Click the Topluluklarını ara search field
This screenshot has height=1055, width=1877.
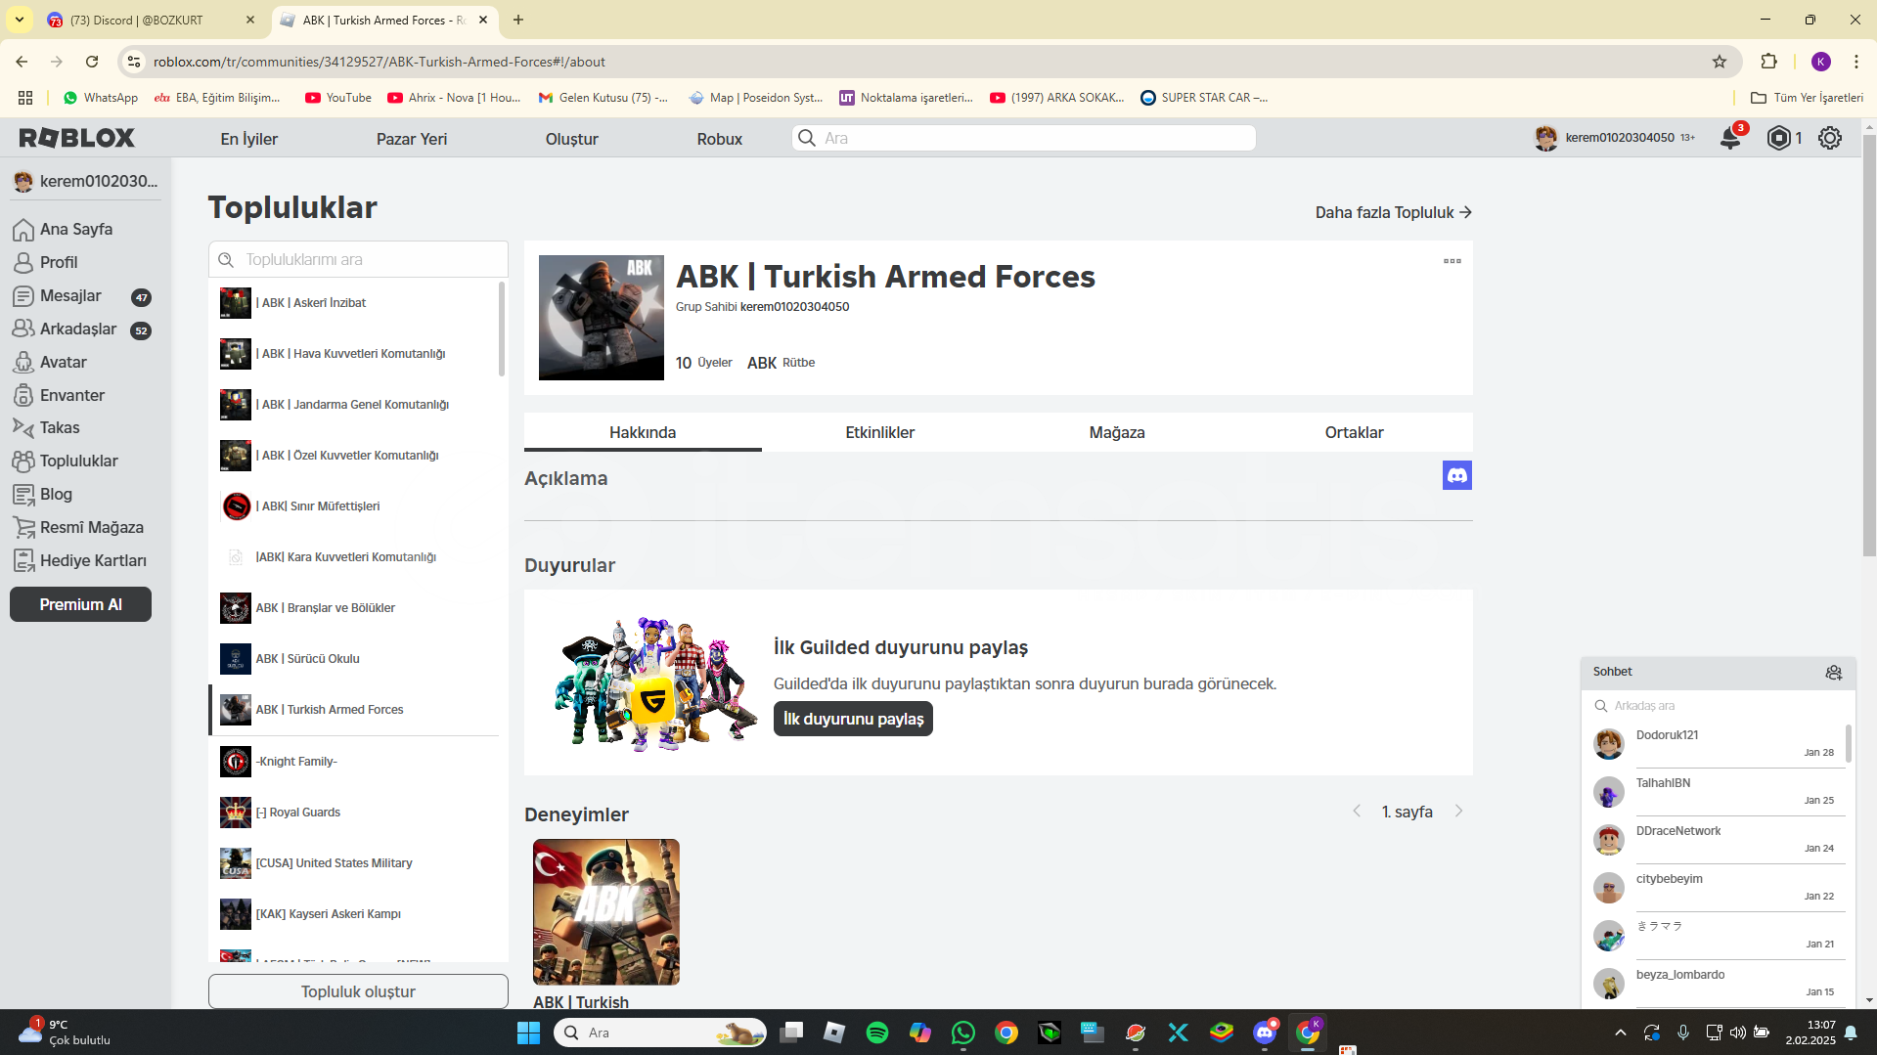coord(358,259)
